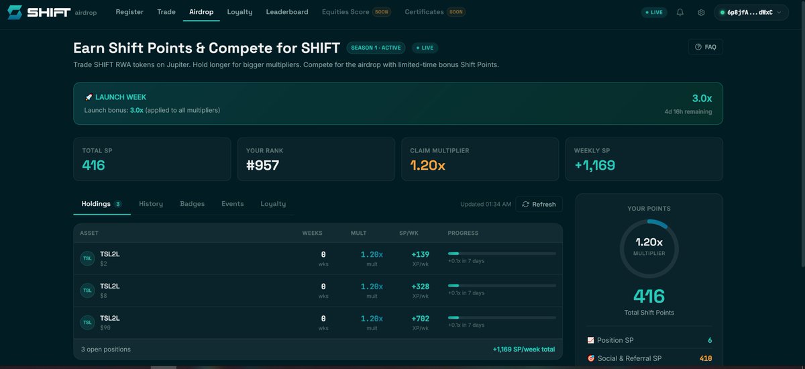
Task: Click +1,169 SP/week total text
Action: 524,350
